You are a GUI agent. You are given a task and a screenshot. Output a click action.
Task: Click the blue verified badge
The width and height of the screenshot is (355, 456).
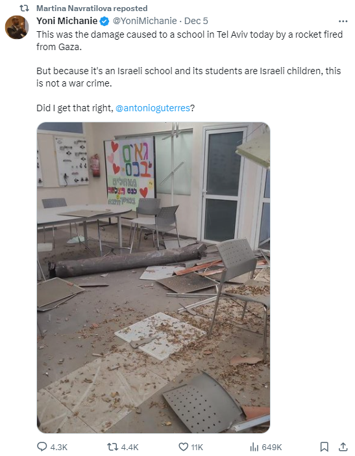pyautogui.click(x=104, y=21)
